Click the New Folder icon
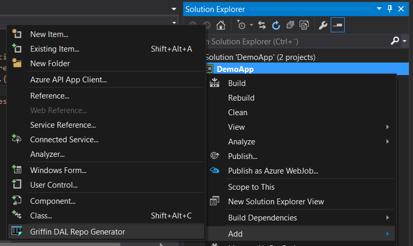This screenshot has height=246, width=413. pos(17,63)
